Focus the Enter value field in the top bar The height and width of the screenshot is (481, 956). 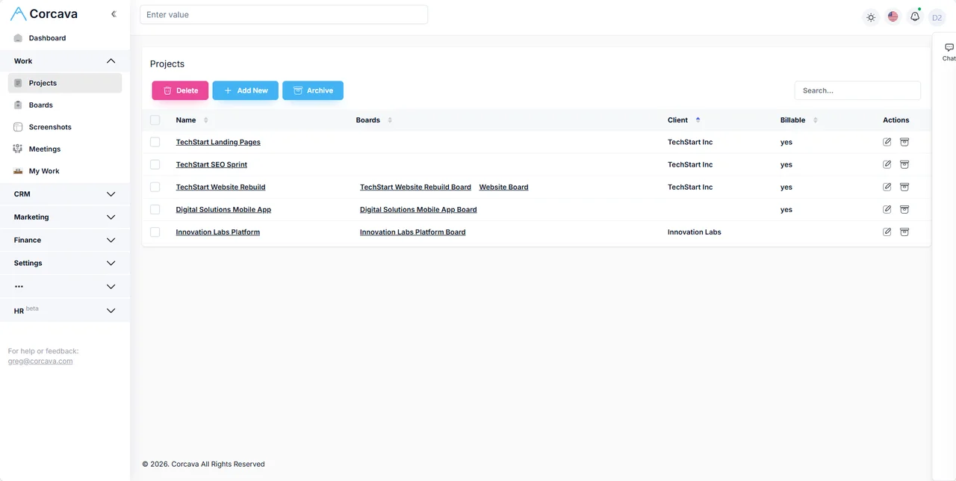pyautogui.click(x=284, y=15)
